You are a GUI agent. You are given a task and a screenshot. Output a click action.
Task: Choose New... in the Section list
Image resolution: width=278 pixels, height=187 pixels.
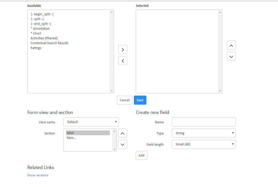click(71, 138)
